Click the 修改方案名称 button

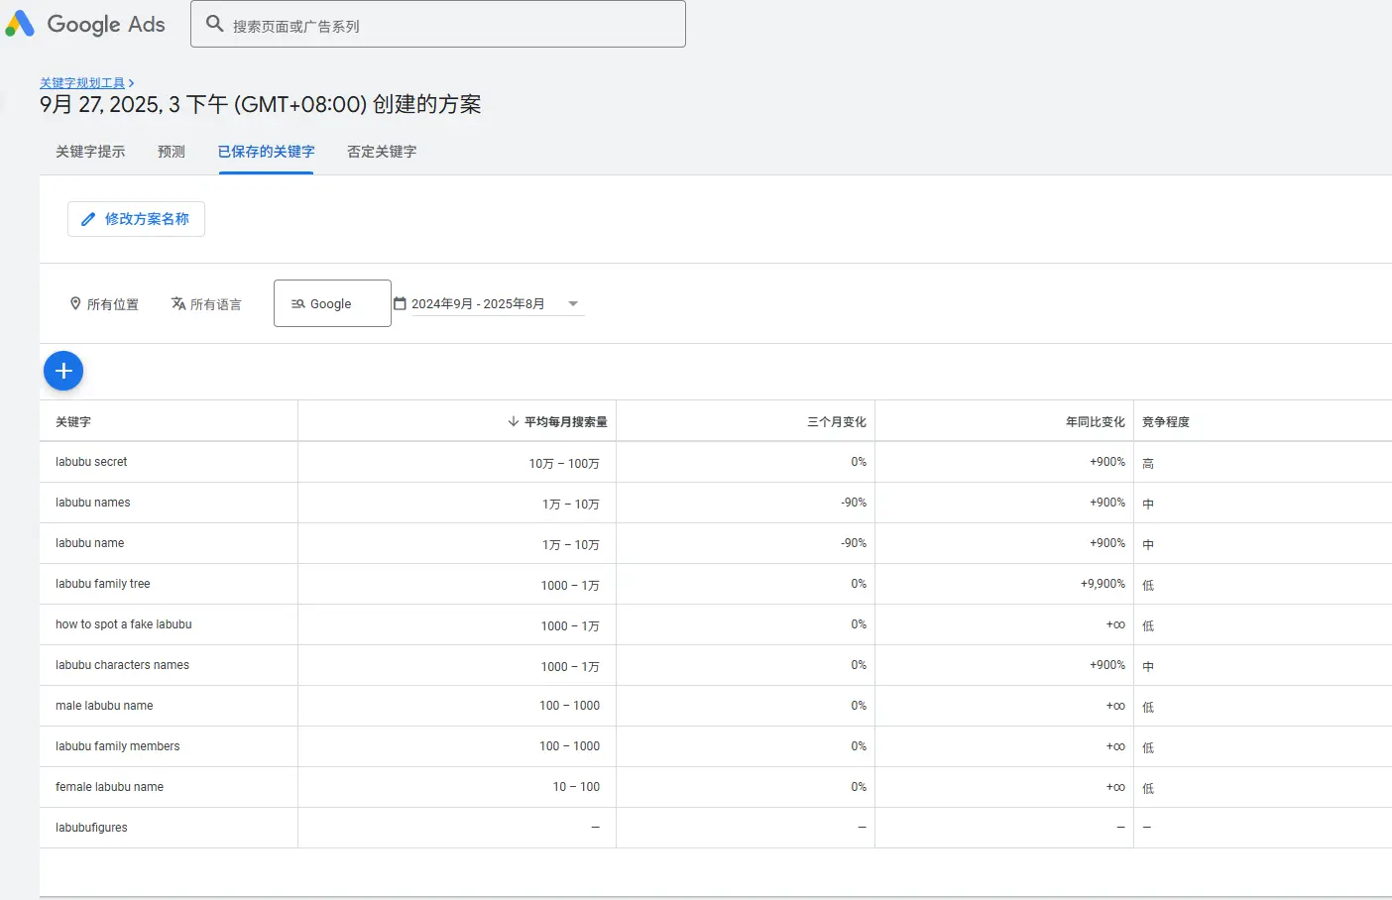coord(136,219)
